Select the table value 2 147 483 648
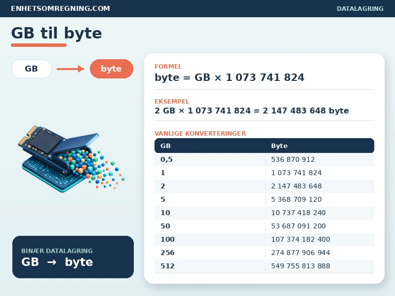The image size is (395, 296). tap(296, 186)
